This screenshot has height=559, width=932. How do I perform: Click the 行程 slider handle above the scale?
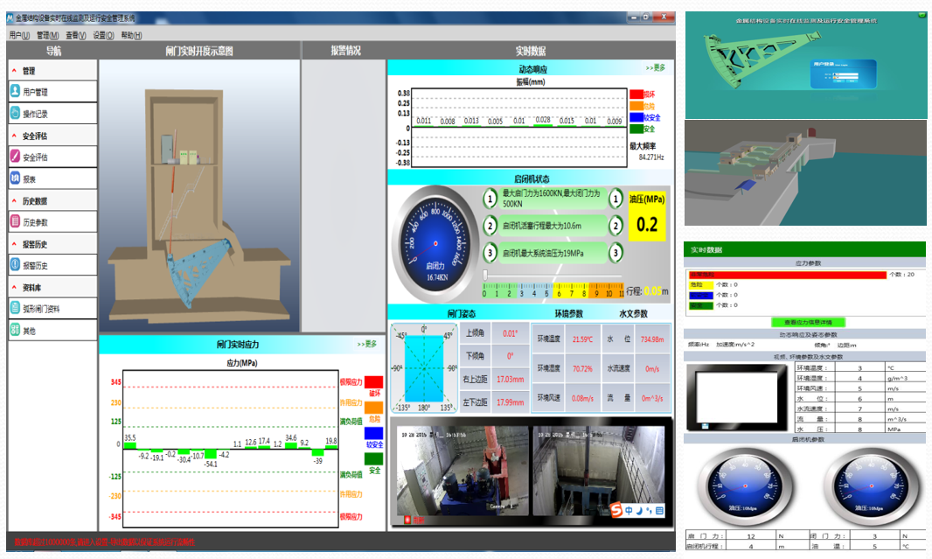[485, 275]
